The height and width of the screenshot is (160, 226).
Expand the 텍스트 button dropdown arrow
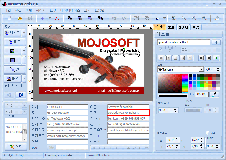coord(24,33)
